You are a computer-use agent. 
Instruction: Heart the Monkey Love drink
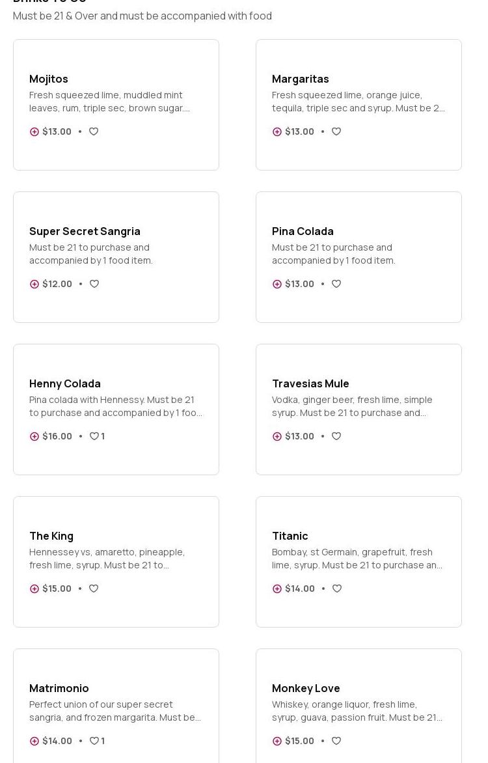click(336, 741)
